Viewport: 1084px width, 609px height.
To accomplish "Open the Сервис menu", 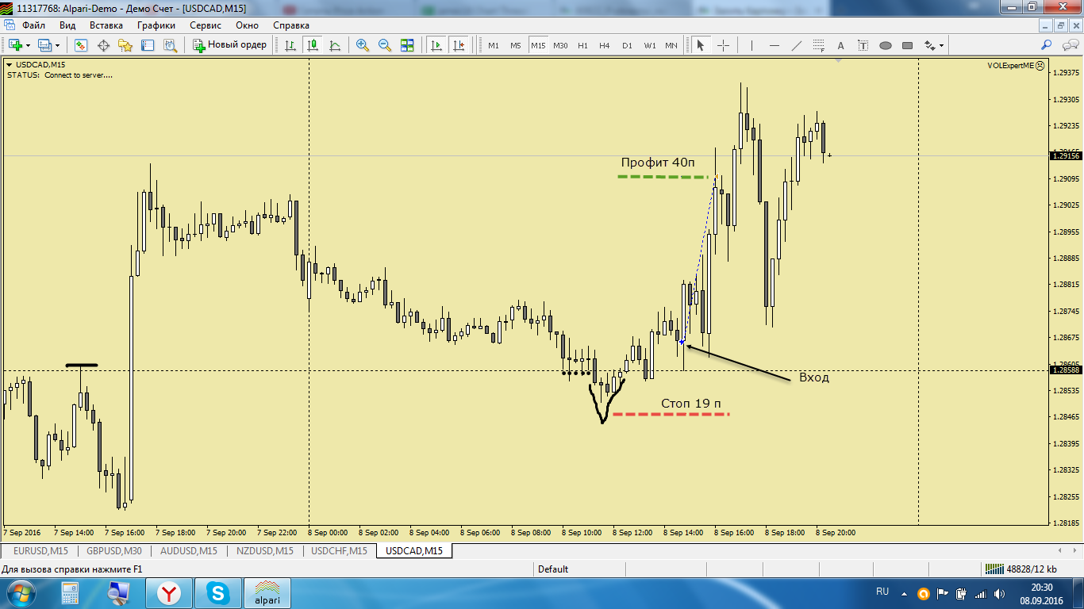I will [206, 25].
